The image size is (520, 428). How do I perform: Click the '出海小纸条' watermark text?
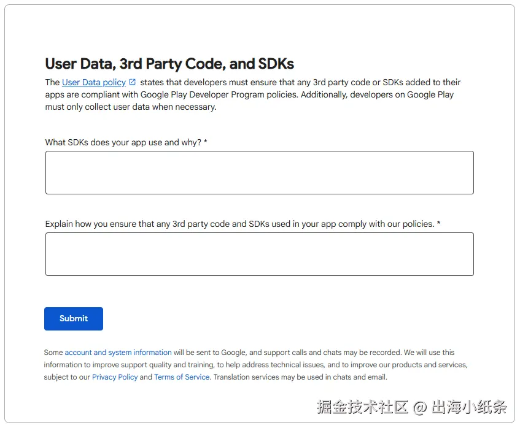[470, 407]
